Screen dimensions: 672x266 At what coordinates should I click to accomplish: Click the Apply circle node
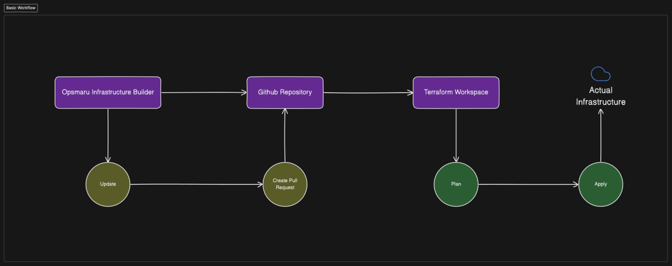601,184
